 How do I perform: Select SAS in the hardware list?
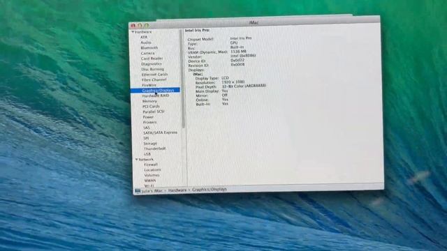[x=146, y=128]
